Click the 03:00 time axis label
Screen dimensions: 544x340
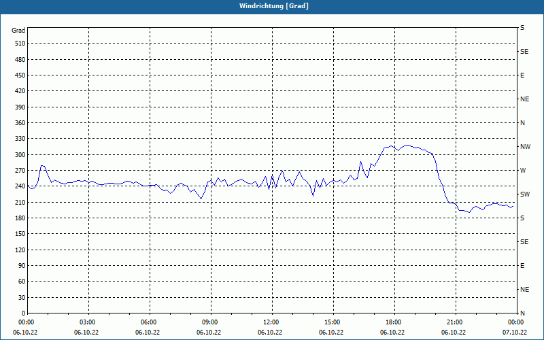89,322
